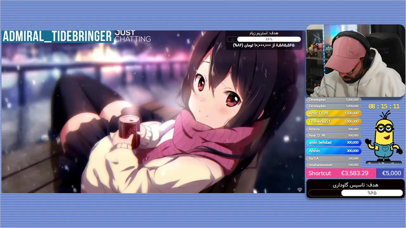Select the smahanmousavi 100,000 donor row
Viewport: 406px width, 228px height.
click(x=334, y=165)
